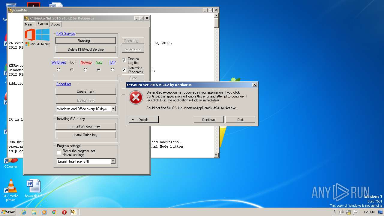Select the TAP radio button
The image size is (384, 216).
click(x=112, y=70)
